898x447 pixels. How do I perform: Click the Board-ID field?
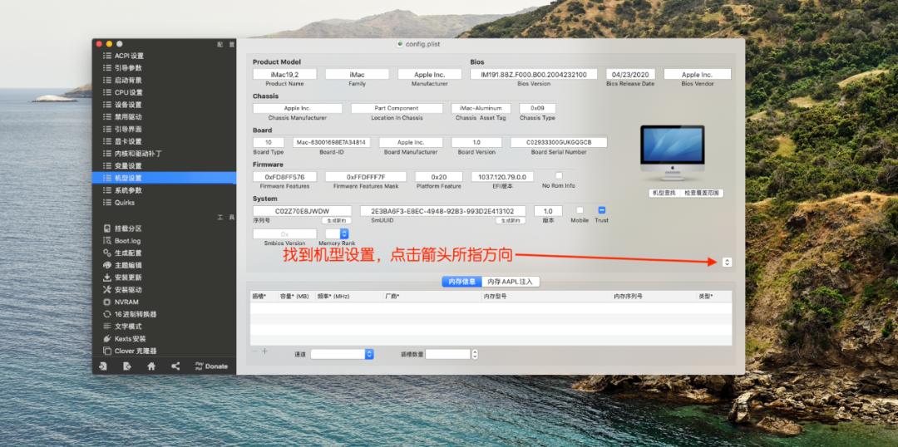pyautogui.click(x=332, y=143)
